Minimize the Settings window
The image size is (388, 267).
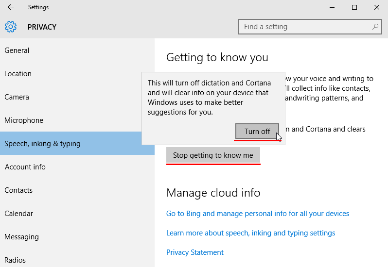[x=332, y=7]
